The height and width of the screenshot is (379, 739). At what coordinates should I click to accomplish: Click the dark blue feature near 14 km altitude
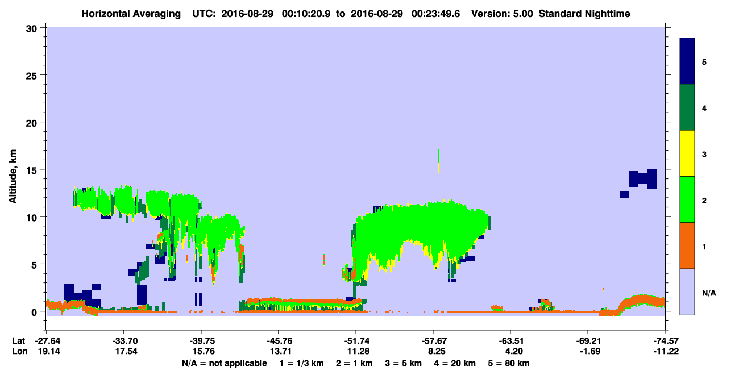click(x=642, y=179)
